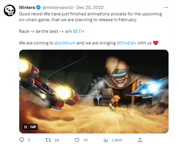Click the Minters display name
Image resolution: width=179 pixels, height=145 pixels.
(x=27, y=8)
